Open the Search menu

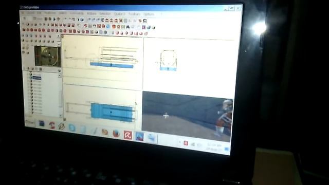pos(63,13)
